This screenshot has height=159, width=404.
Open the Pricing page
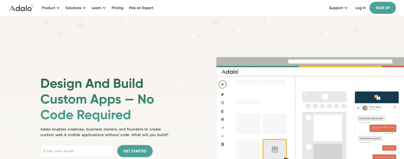click(x=117, y=8)
